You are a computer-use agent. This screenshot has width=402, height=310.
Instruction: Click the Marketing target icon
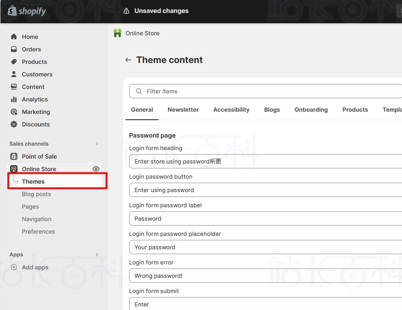coord(14,112)
